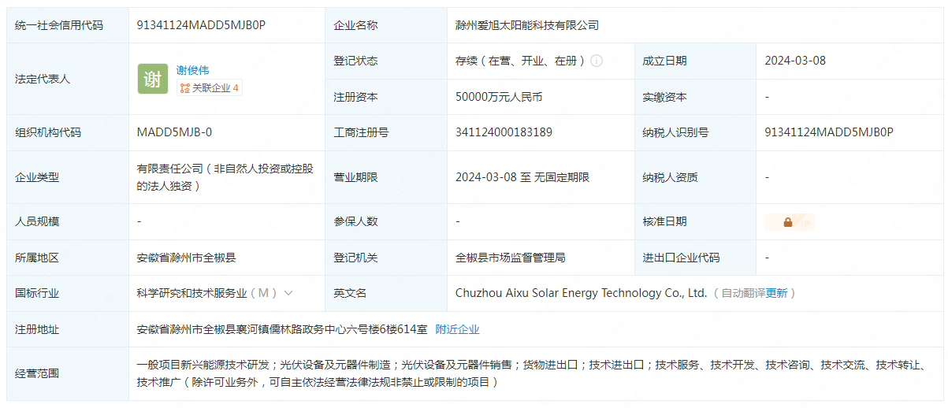Screen dimensions: 948x408
Task: Click the 关联企业 count number 4
Action: (236, 88)
